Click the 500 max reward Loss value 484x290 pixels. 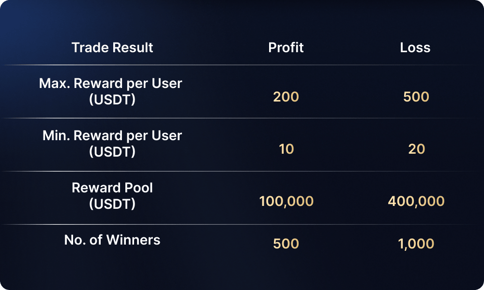(x=416, y=97)
